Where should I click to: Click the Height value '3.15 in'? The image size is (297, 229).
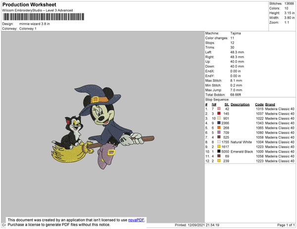(290, 13)
